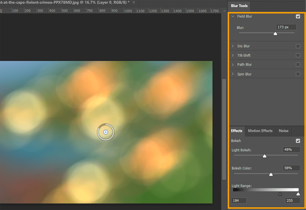
Task: Click the Path Blur label
Action: pyautogui.click(x=244, y=65)
